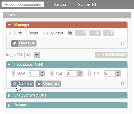Add a passenger row with the plus icon
Viewport: 134px width, 114px height.
coord(123,84)
